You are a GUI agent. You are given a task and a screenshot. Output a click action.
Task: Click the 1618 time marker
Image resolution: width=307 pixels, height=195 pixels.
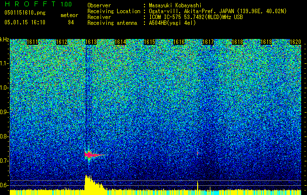[238, 42]
